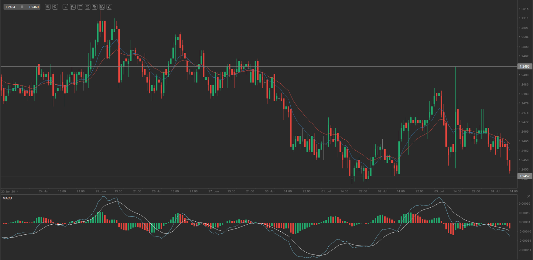Select the drawing edit pencil-box tool

[x=102, y=7]
